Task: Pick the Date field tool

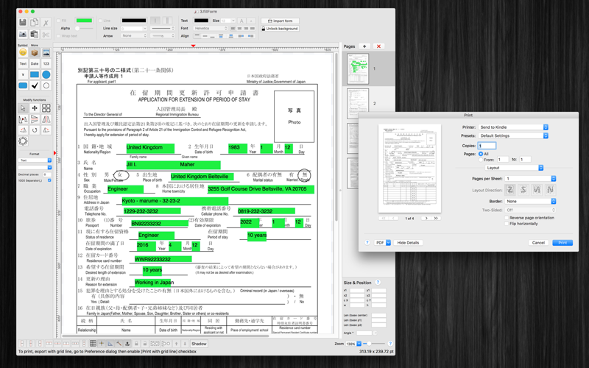Action: tap(35, 63)
